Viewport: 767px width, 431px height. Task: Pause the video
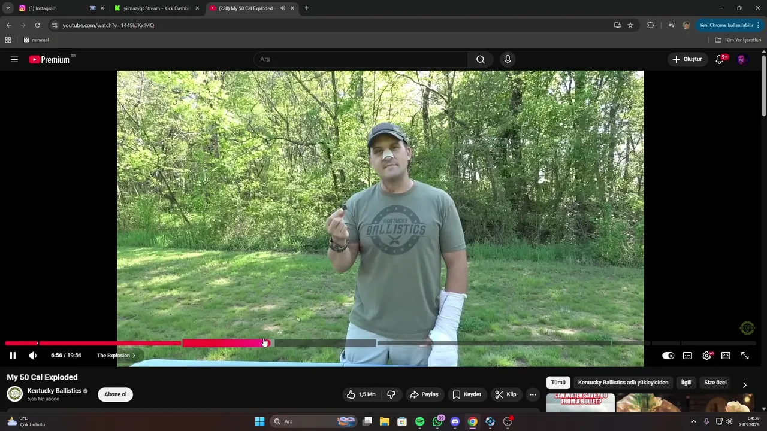13,356
